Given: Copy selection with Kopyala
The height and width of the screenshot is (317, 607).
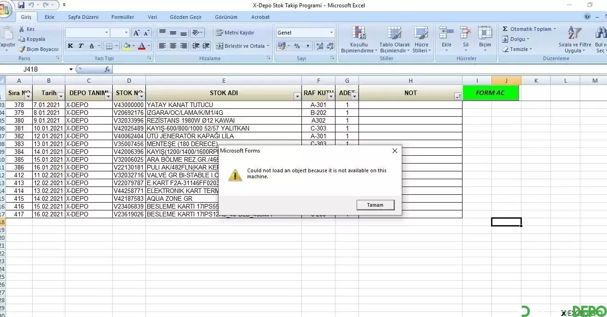Looking at the screenshot, I should [32, 39].
